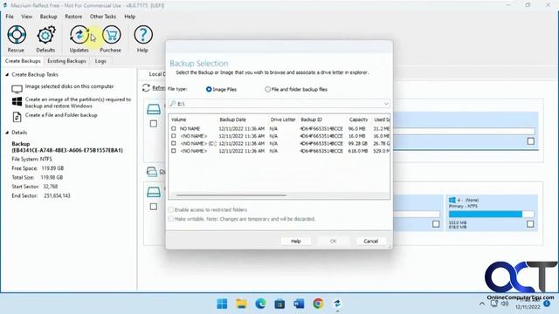
Task: Click the horizontal scrollbar in volume list
Action: click(x=231, y=195)
